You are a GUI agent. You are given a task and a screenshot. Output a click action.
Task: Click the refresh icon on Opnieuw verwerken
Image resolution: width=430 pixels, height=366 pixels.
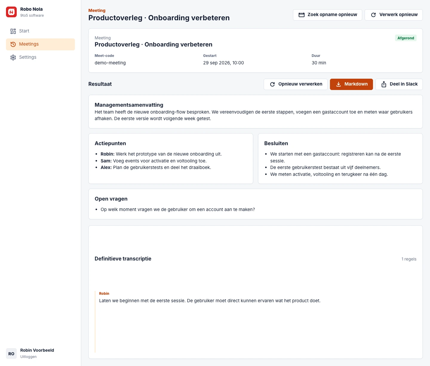(x=272, y=84)
